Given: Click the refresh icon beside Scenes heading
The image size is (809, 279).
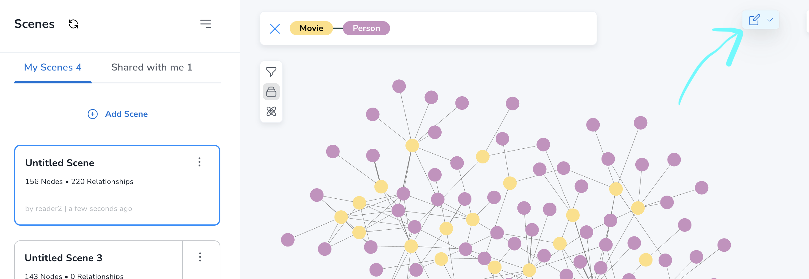Looking at the screenshot, I should tap(73, 24).
